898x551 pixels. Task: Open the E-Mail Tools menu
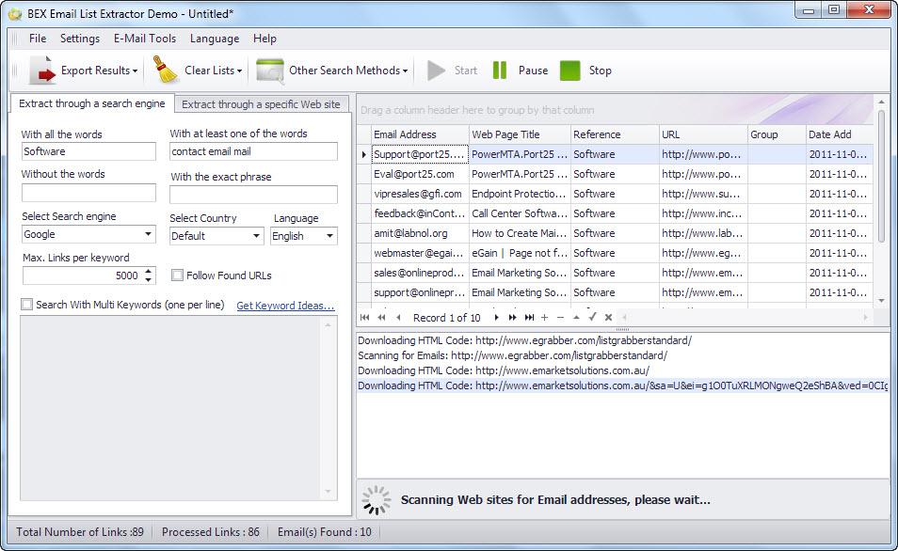click(145, 39)
